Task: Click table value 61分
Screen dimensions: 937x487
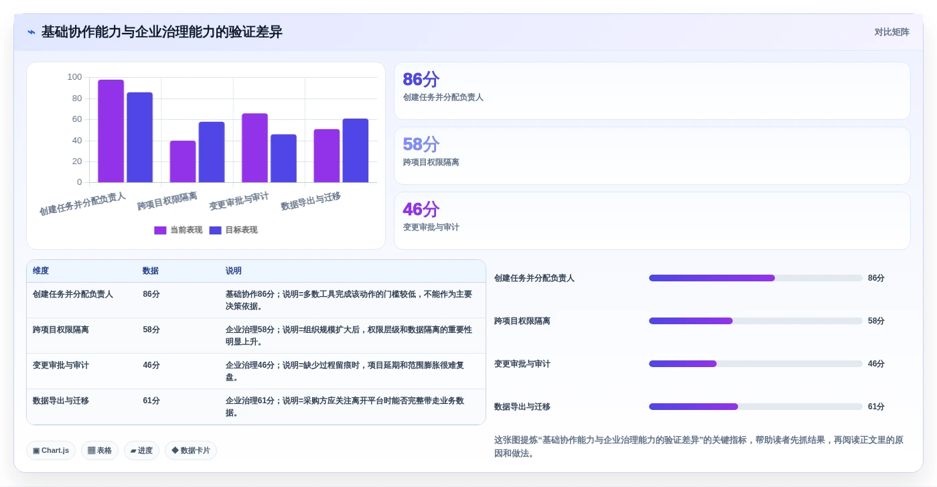Action: coord(151,401)
